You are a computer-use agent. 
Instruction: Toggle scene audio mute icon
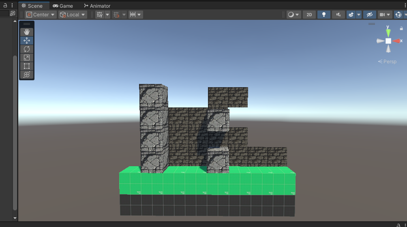click(338, 15)
